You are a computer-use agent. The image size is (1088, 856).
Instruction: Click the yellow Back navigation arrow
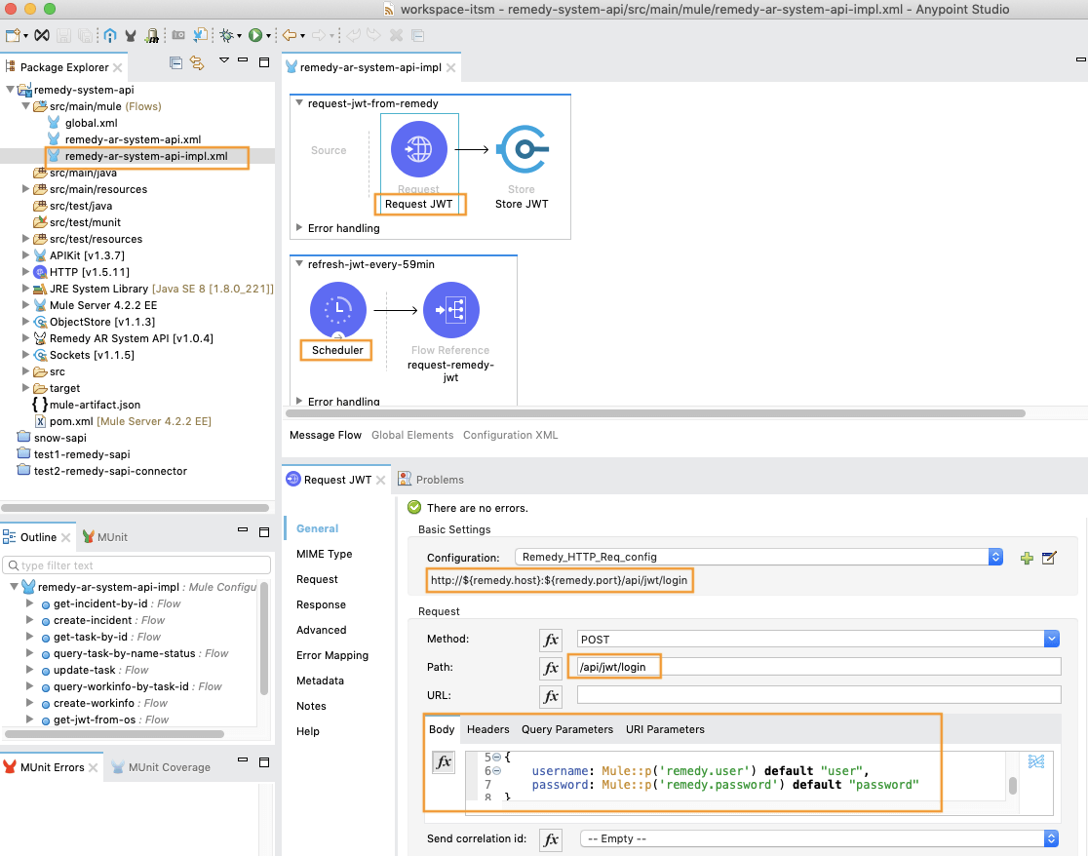pos(290,35)
